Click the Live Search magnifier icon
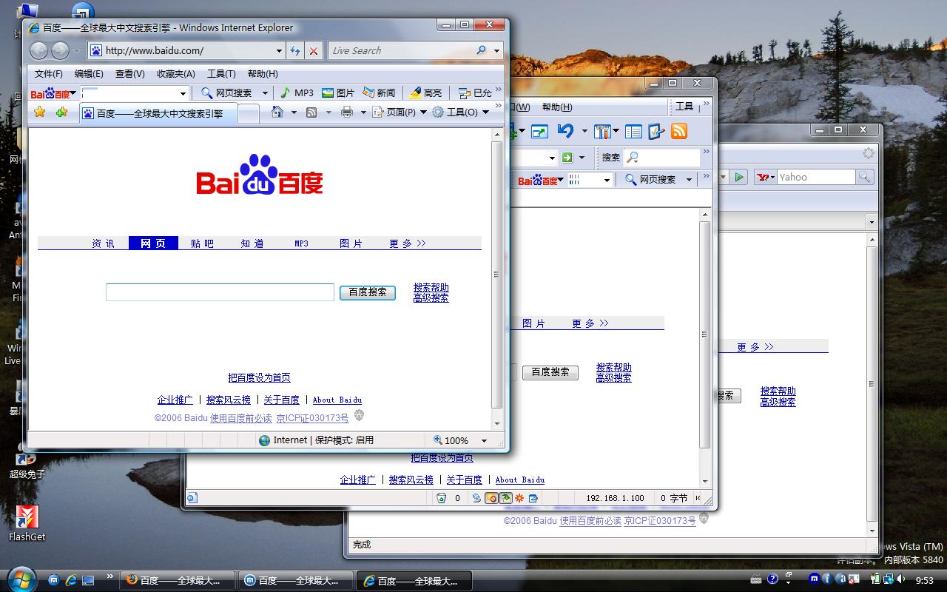 coord(482,50)
